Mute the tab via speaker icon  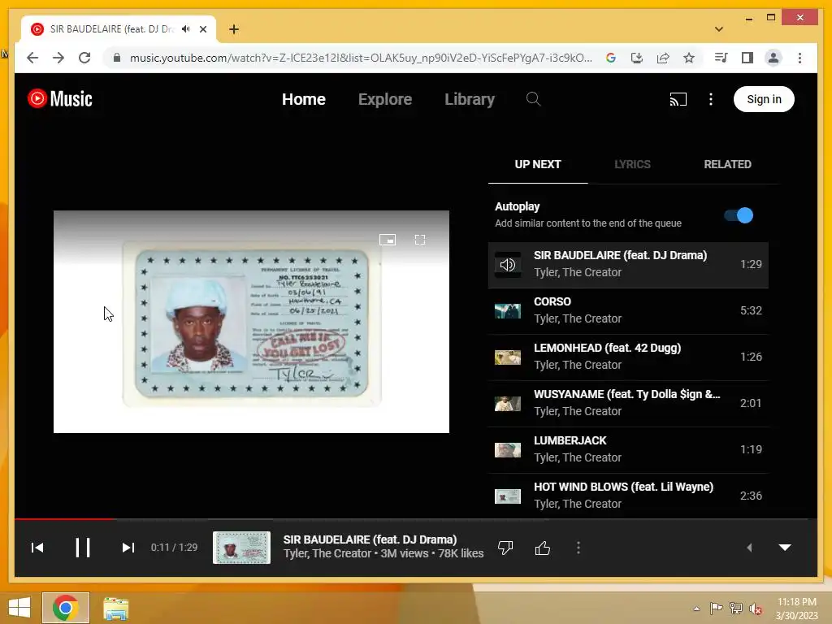(x=186, y=29)
